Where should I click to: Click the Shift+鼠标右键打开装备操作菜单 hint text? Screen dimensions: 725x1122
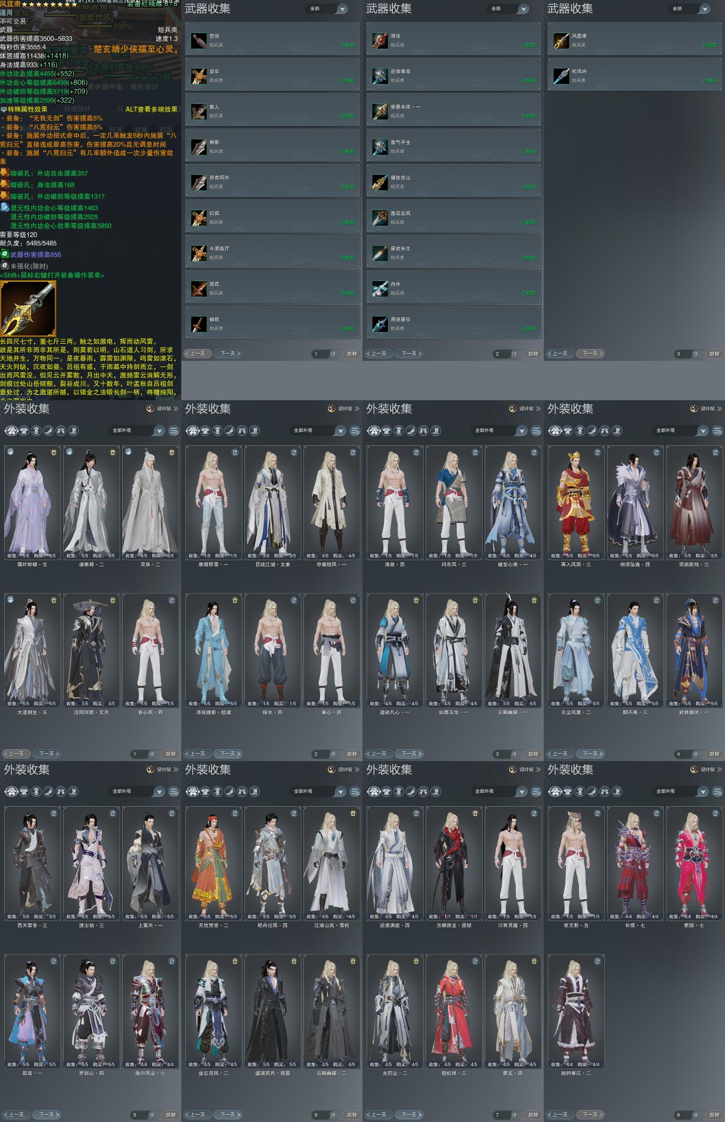click(x=52, y=275)
